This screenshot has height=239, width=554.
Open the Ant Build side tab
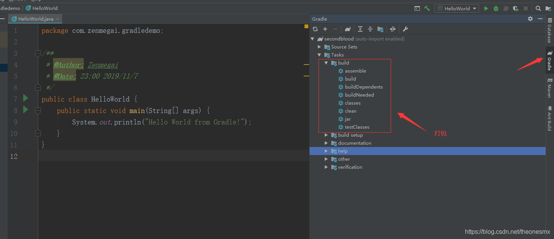pos(549,118)
